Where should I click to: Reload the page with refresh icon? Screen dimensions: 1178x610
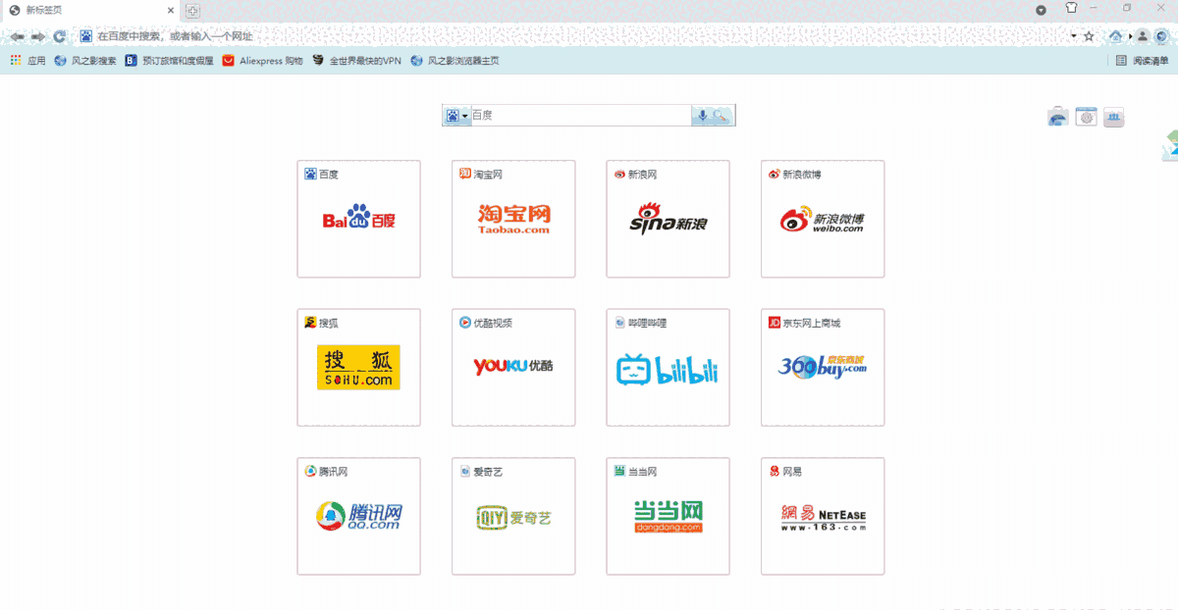(60, 36)
